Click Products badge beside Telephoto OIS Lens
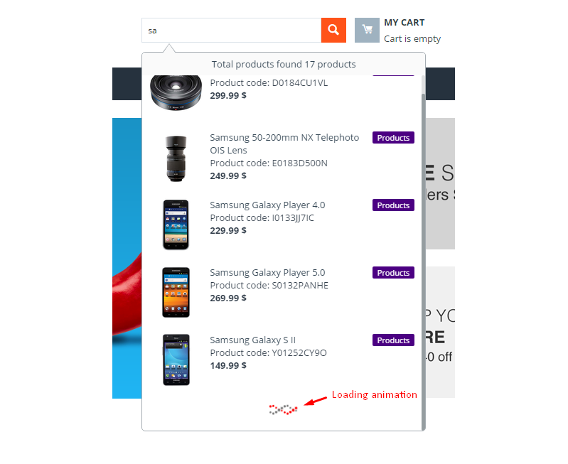The height and width of the screenshot is (464, 568). click(393, 138)
